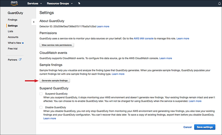Click the About GuardDuty heading
This screenshot has width=222, height=135.
pos(52,21)
